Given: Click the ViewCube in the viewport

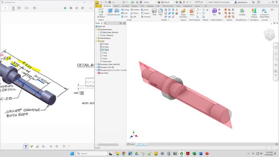Looking at the screenshot, I should [270, 34].
